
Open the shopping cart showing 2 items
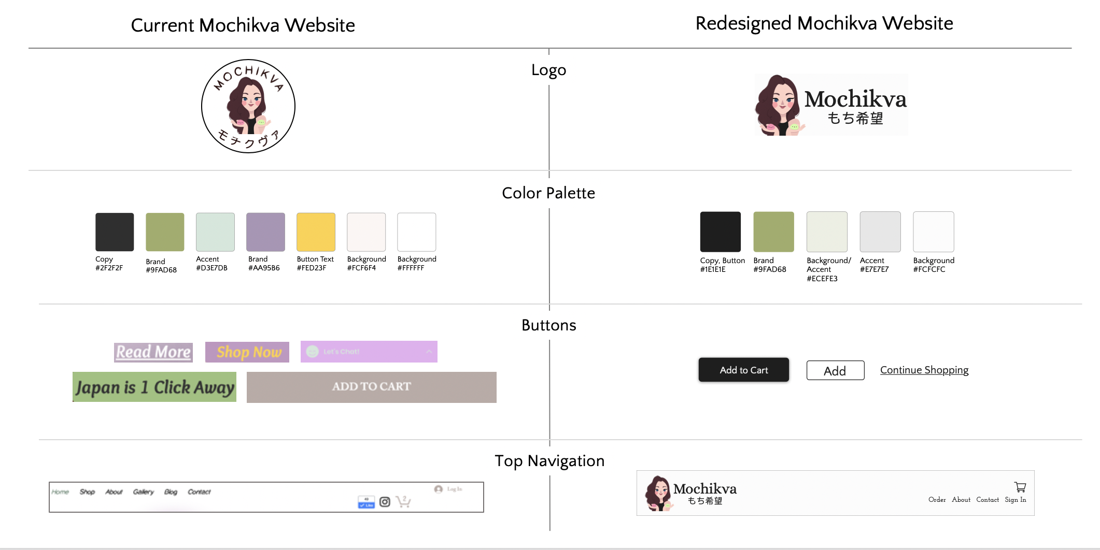click(x=403, y=501)
